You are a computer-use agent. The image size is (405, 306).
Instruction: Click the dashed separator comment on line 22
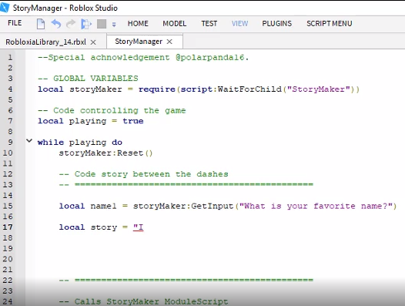click(186, 280)
